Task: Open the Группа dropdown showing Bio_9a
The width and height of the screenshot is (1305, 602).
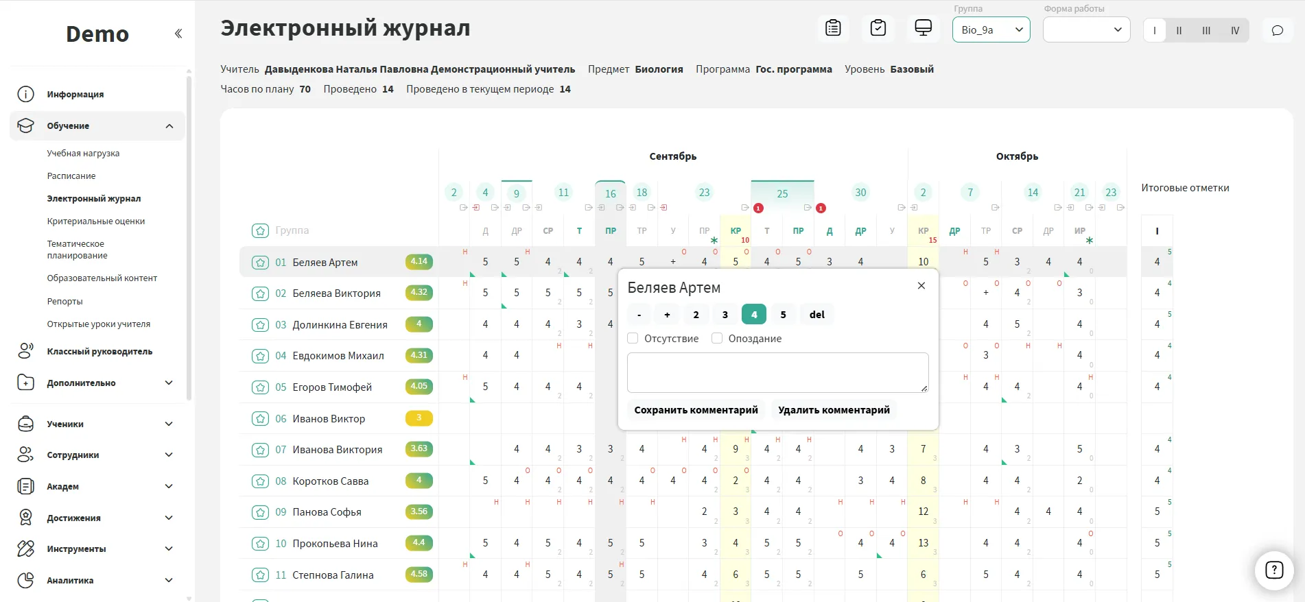Action: [991, 29]
